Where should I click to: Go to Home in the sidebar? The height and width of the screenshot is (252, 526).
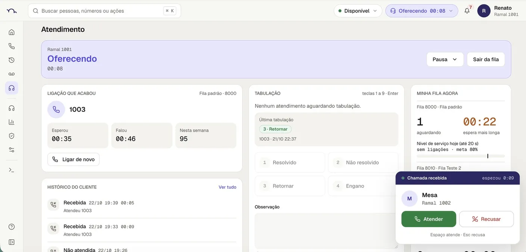click(12, 32)
